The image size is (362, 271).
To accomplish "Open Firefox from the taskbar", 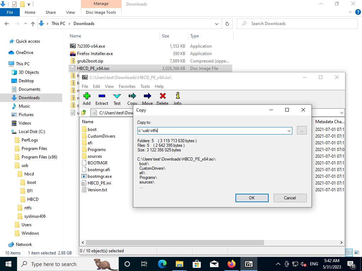I will click(232, 264).
